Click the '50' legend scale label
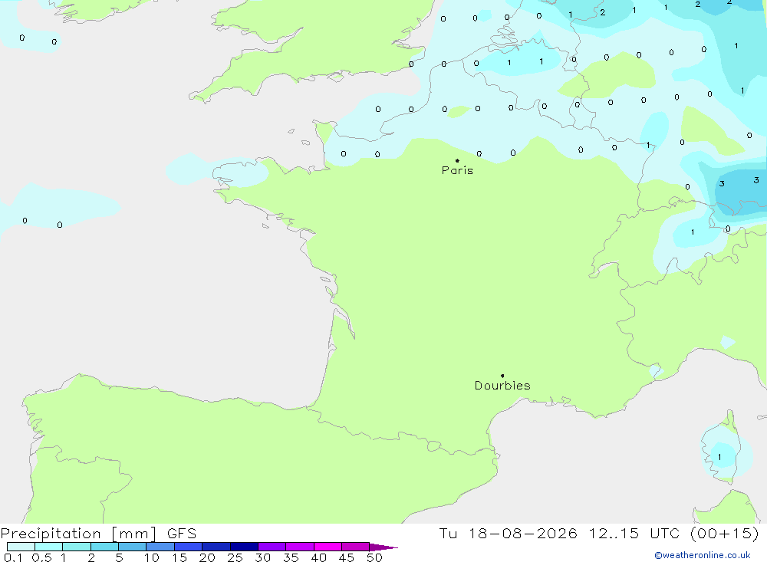 [x=374, y=557]
